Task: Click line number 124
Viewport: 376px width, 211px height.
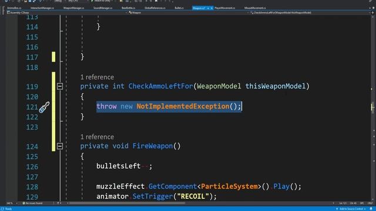Action: click(x=32, y=146)
